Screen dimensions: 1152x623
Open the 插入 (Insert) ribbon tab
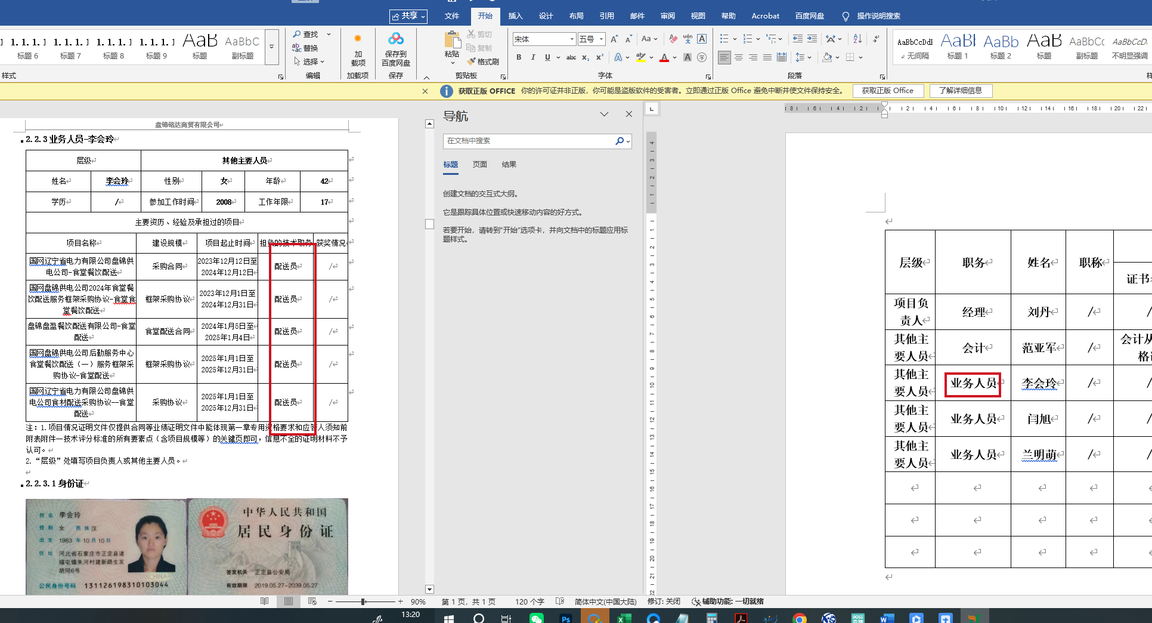[515, 16]
